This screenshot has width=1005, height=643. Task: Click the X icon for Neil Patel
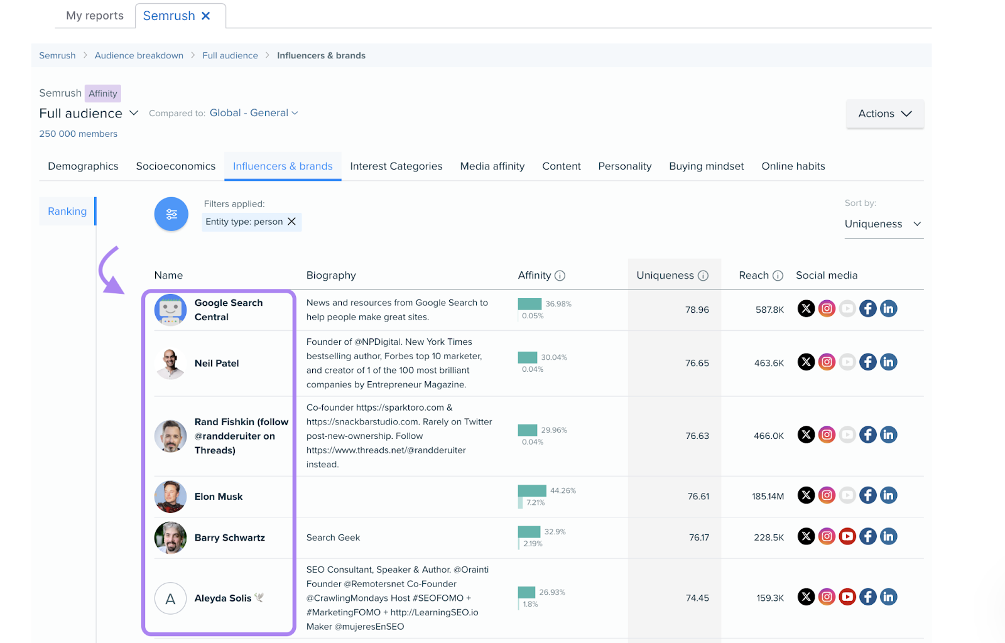coord(806,362)
